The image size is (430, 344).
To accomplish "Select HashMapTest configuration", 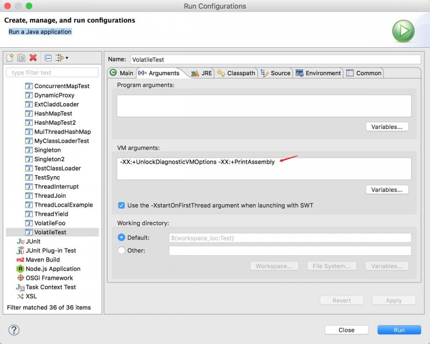I will [52, 114].
